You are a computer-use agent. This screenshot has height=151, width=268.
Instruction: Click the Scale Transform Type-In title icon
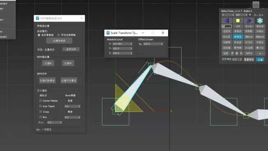108,33
